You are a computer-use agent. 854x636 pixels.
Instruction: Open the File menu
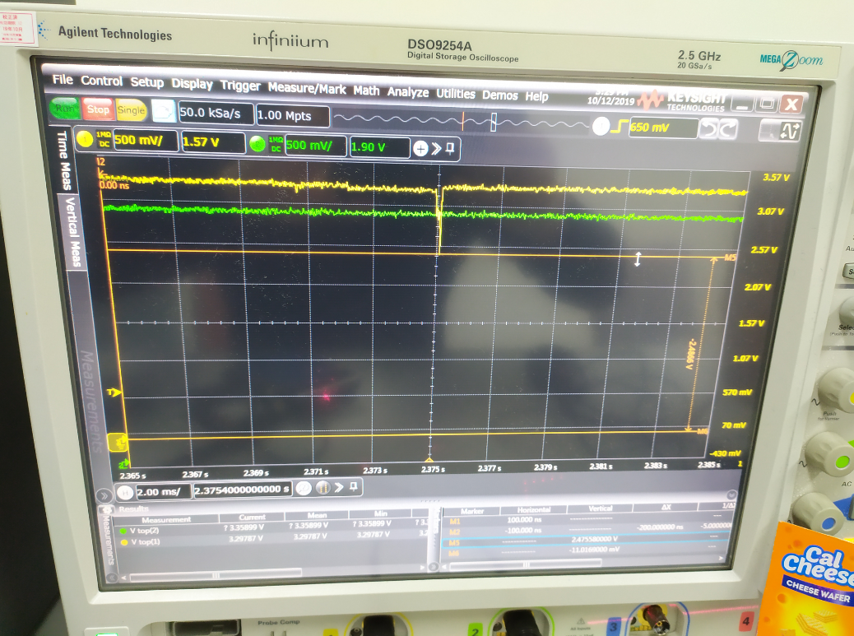tap(63, 80)
